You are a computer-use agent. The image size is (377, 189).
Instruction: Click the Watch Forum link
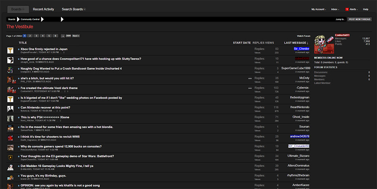point(304,36)
